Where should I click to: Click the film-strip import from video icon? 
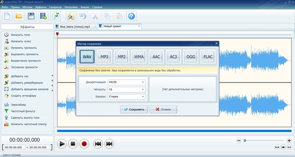tap(43, 16)
